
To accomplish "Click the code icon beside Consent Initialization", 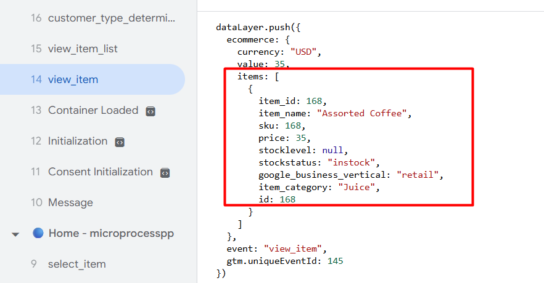I will tap(165, 172).
